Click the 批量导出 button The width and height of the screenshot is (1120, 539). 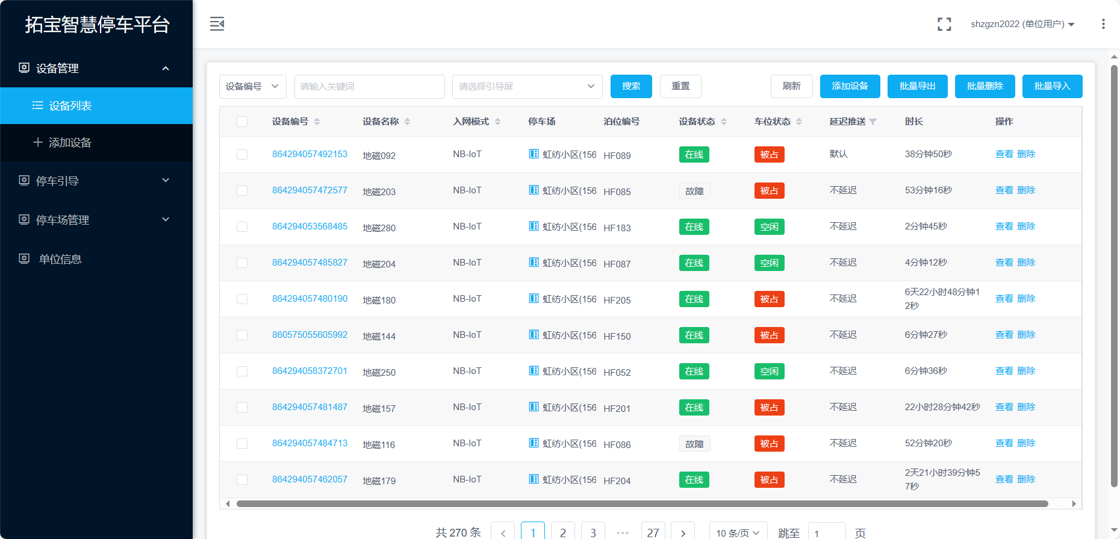click(917, 86)
